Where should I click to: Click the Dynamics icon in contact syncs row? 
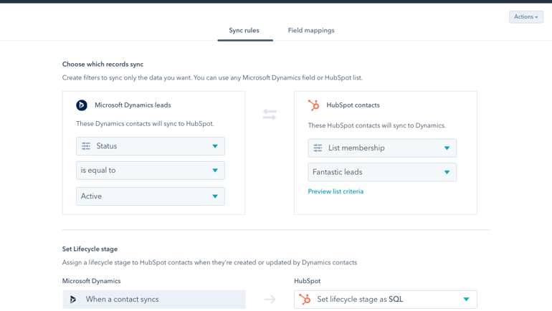pyautogui.click(x=73, y=300)
